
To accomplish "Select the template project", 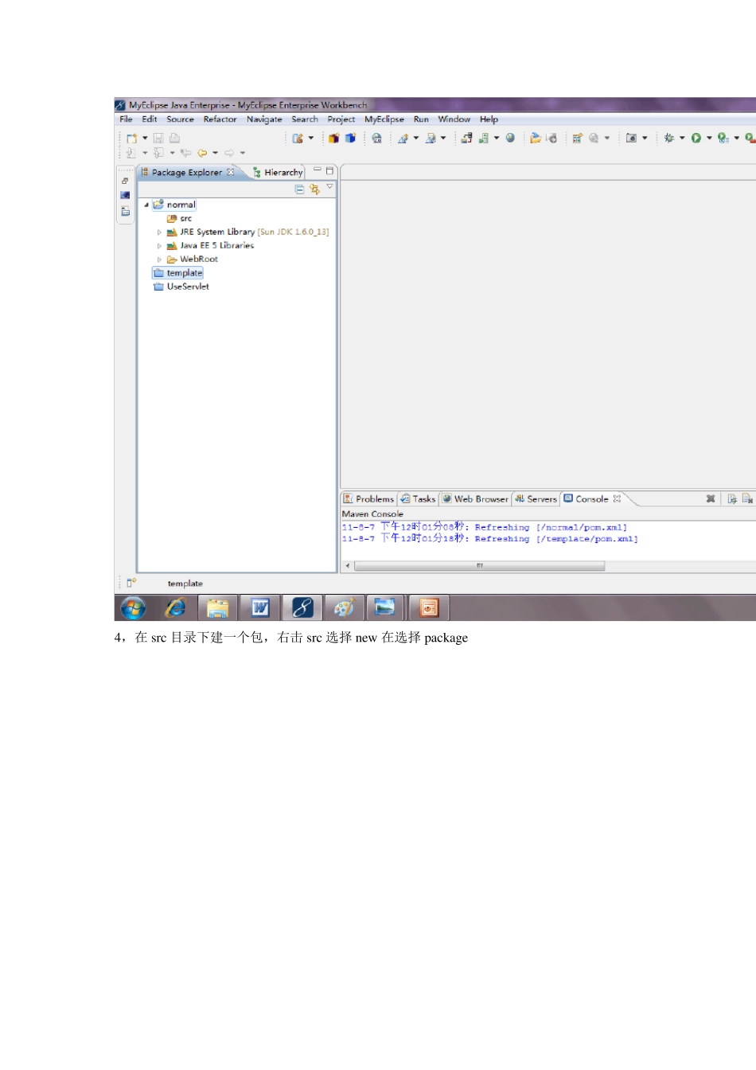I will point(178,273).
